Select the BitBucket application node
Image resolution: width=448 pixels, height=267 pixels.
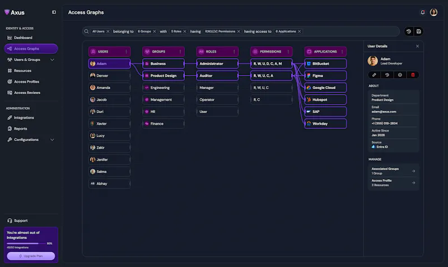325,64
